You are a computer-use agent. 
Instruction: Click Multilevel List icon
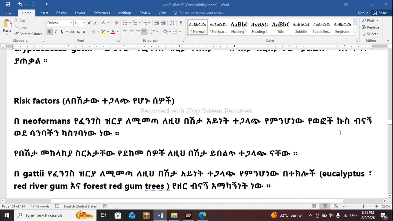[x=145, y=23]
